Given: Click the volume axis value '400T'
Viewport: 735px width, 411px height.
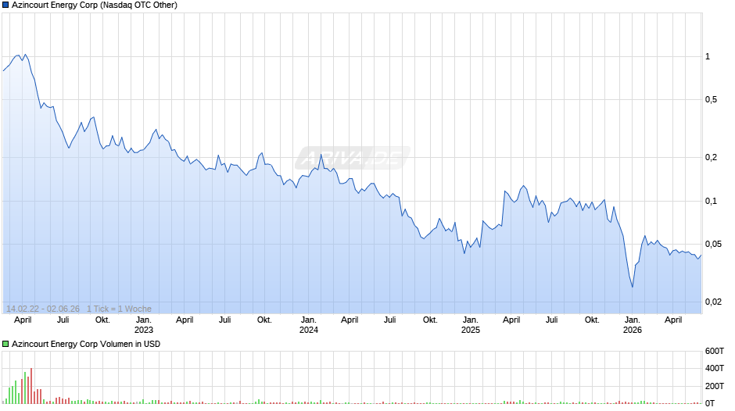Looking at the screenshot, I should 715,368.
